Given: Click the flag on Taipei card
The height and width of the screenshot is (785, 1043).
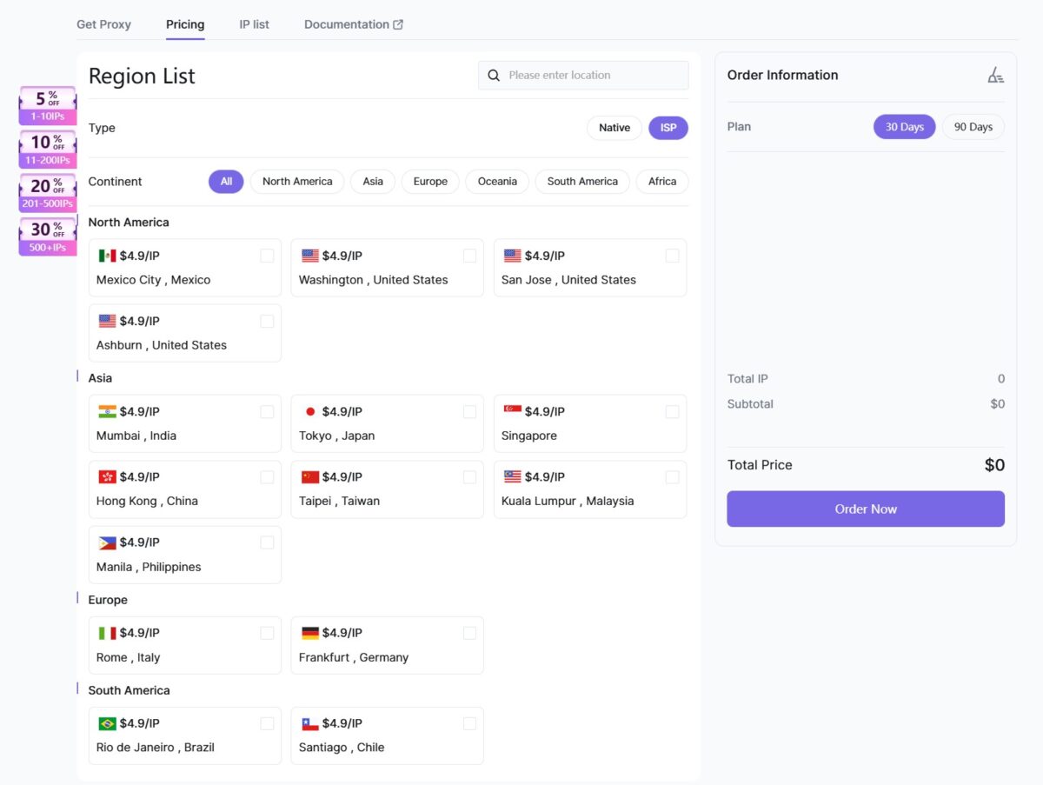Looking at the screenshot, I should point(310,476).
